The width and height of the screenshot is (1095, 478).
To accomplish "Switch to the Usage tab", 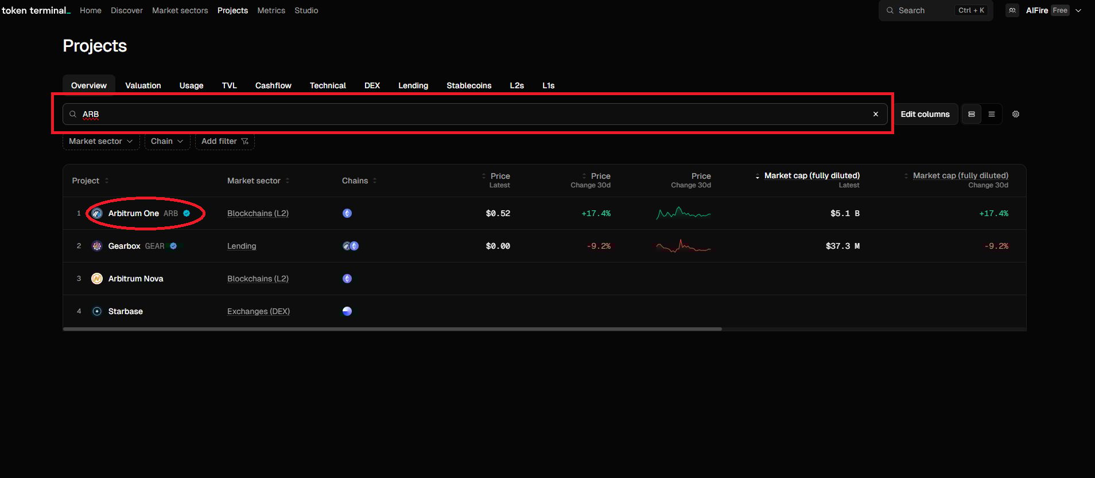I will 191,85.
